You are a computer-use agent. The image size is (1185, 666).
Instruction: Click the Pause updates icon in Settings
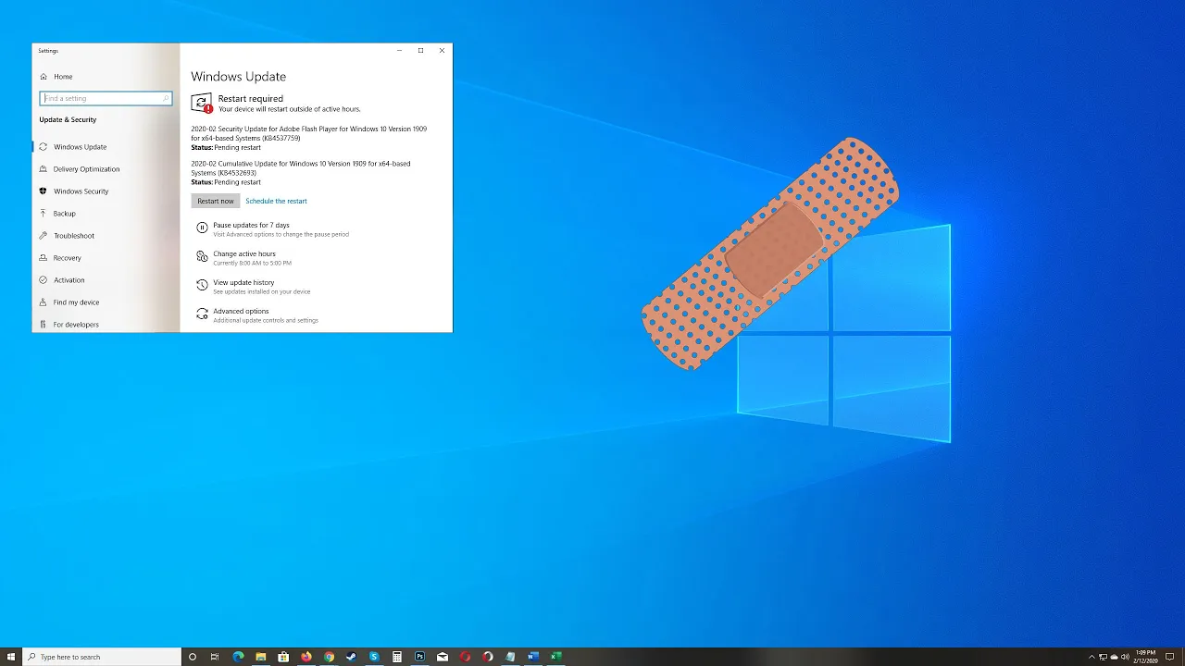[202, 228]
